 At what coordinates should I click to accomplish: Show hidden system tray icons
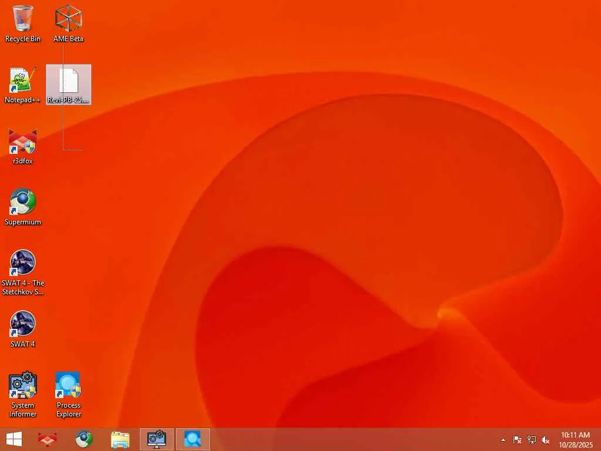pyautogui.click(x=503, y=440)
